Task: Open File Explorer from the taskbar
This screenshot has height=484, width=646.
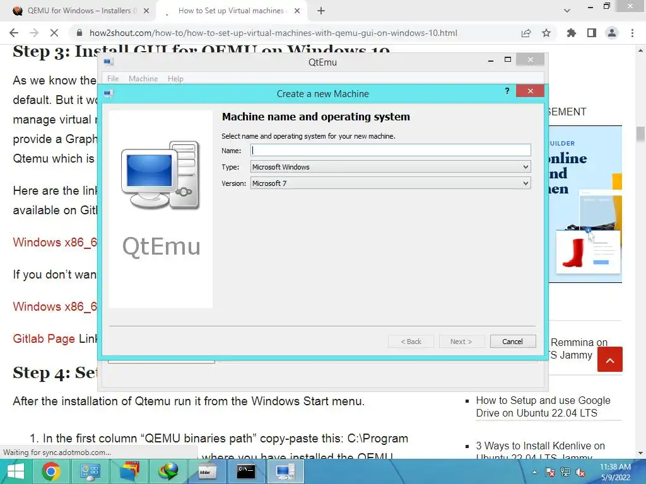Action: [129, 471]
